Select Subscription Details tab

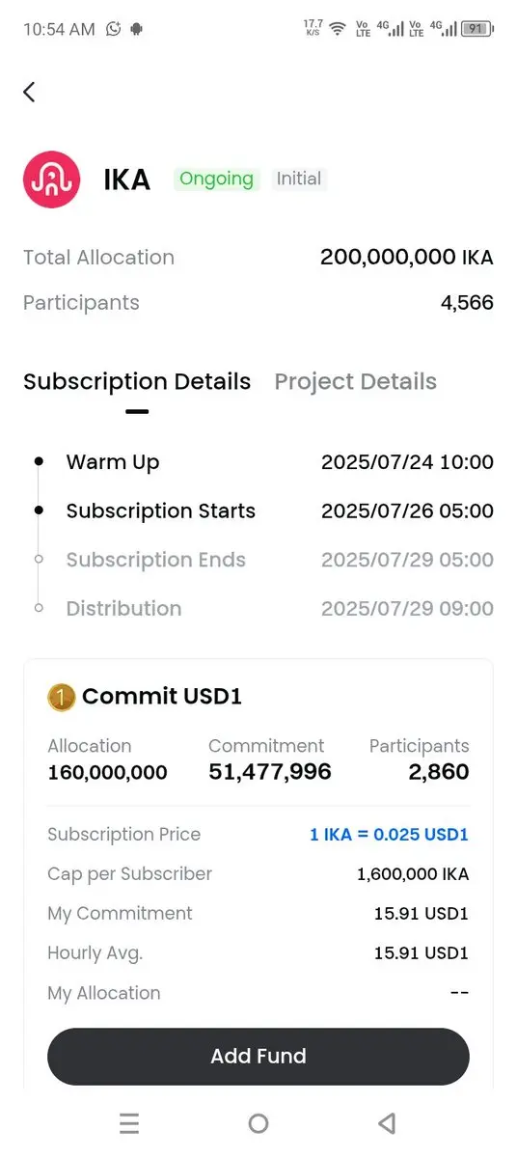pos(137,381)
